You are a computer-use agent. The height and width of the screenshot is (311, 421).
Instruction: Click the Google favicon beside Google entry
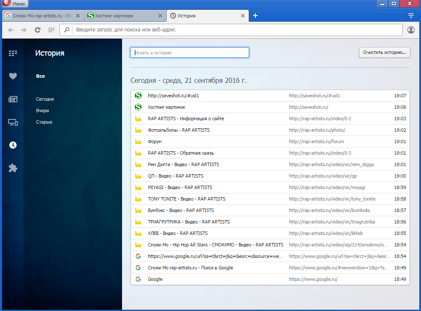(x=138, y=279)
